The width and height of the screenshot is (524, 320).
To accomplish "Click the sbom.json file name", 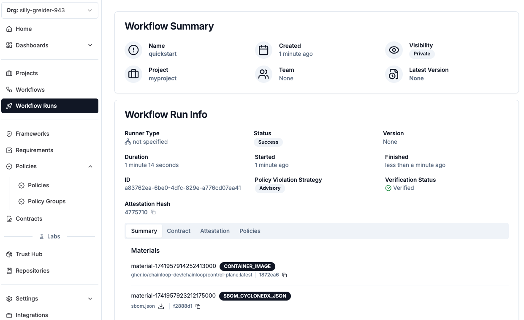I will [x=143, y=306].
